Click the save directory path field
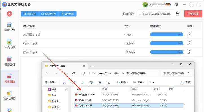The image size is (204, 112). 155,14
